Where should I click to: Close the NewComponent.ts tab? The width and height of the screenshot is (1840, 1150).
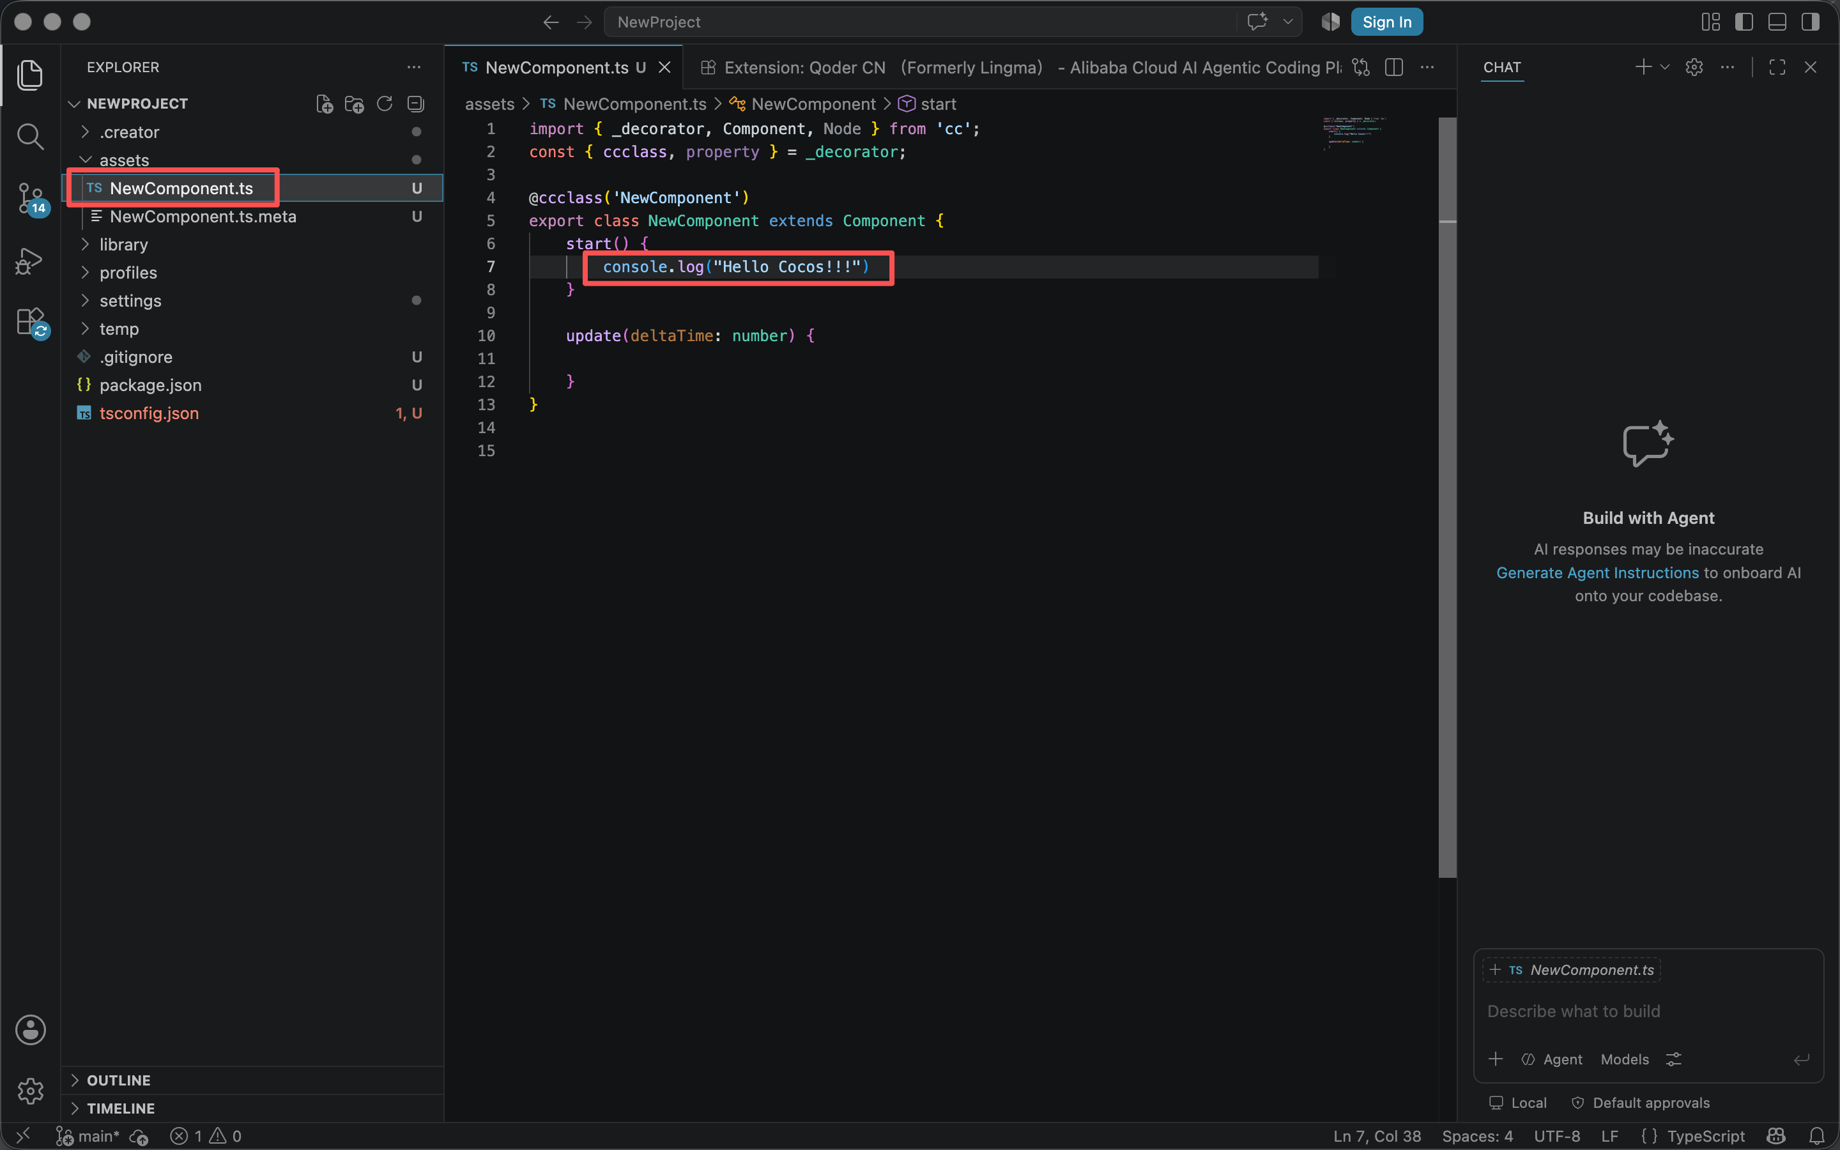(664, 68)
